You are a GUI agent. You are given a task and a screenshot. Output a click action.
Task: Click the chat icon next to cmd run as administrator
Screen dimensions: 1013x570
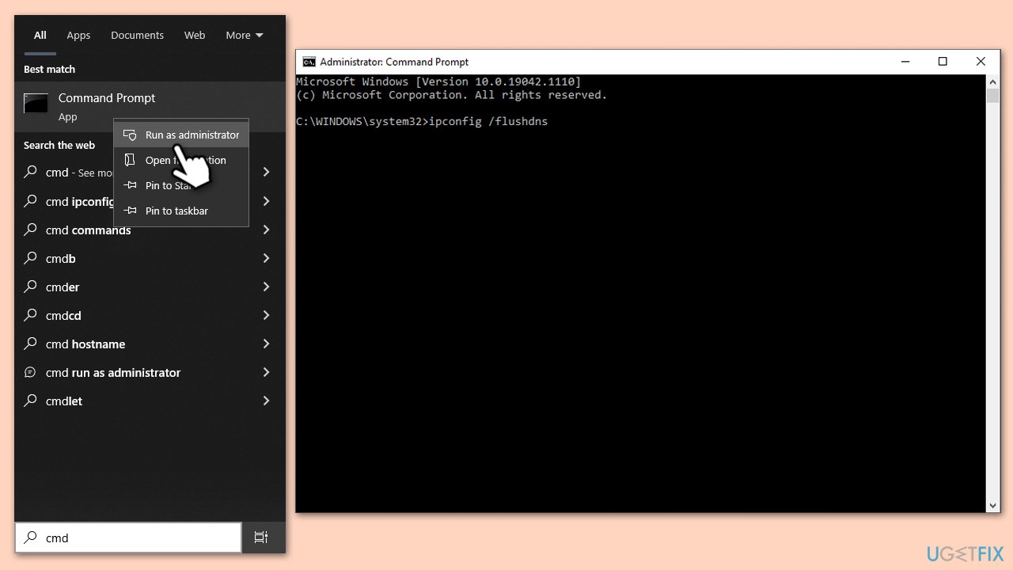point(30,372)
